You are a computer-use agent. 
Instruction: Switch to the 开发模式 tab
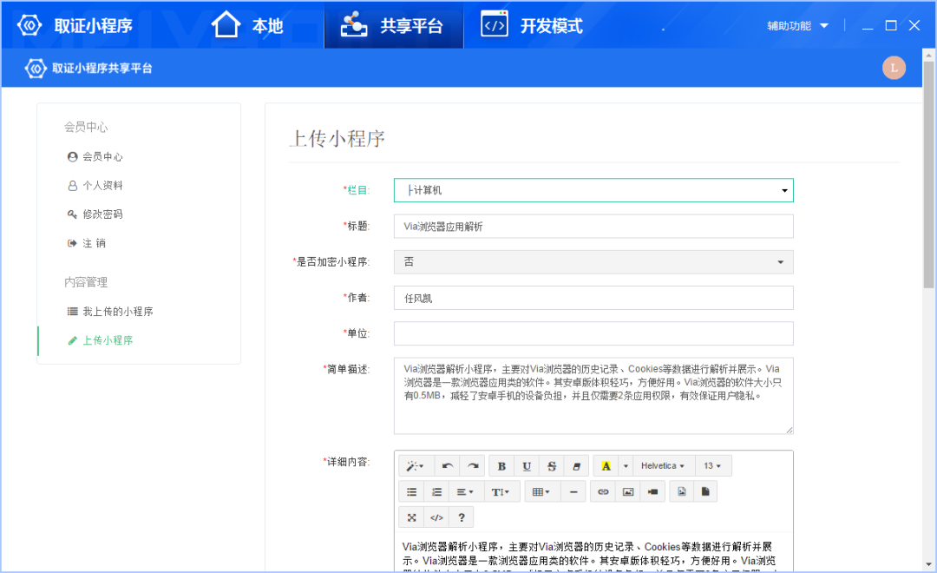(532, 25)
